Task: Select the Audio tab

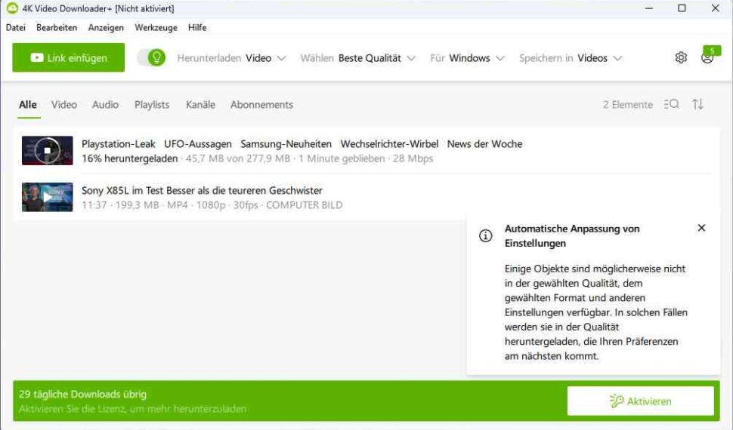Action: (x=105, y=105)
